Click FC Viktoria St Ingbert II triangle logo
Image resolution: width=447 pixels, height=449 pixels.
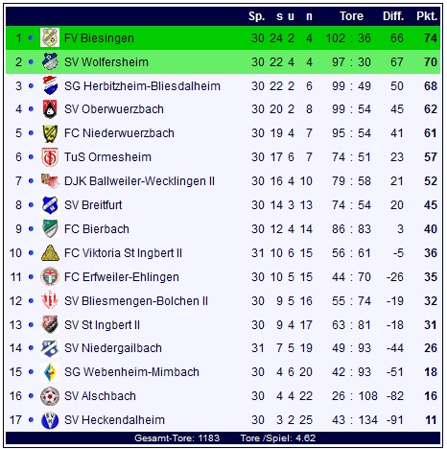pyautogui.click(x=50, y=253)
